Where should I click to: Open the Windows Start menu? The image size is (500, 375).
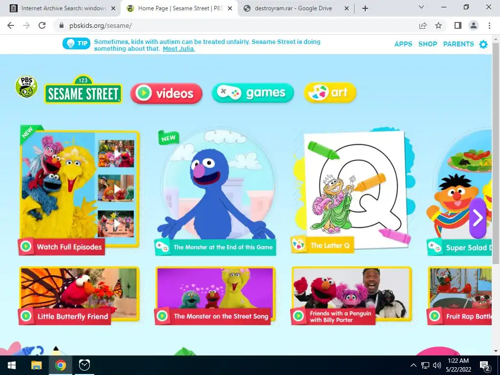[12, 365]
